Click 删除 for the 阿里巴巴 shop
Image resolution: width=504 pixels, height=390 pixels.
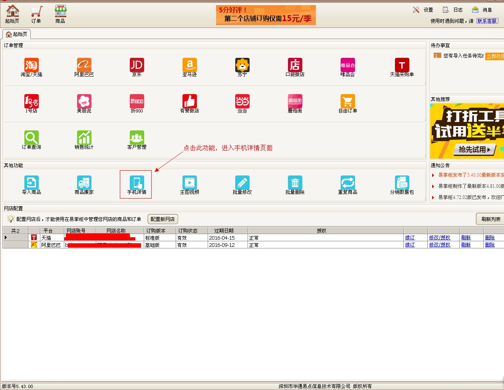tap(490, 245)
